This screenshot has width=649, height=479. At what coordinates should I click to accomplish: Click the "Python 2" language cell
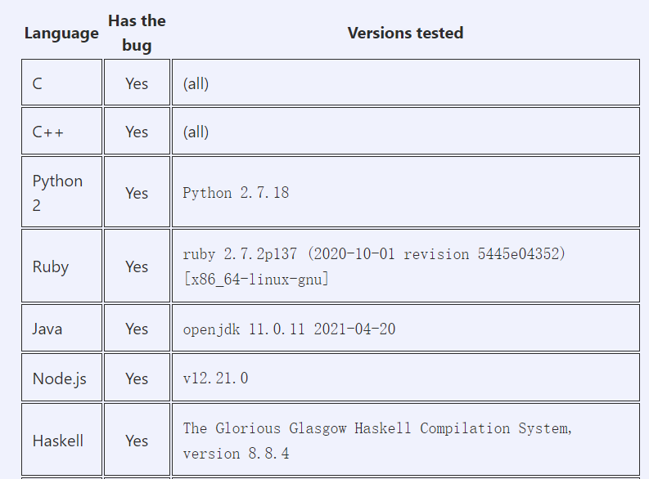[x=57, y=193]
